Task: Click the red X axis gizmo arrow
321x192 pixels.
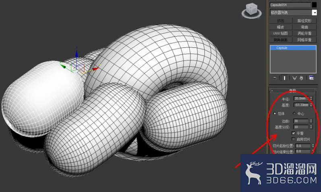Action: (95, 69)
